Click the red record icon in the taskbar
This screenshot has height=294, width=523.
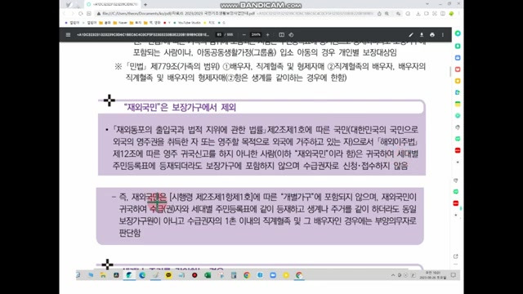[194, 275]
